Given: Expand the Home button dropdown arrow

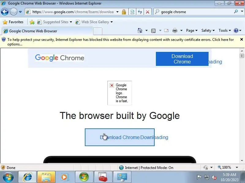Looking at the screenshot, I should [x=146, y=30].
